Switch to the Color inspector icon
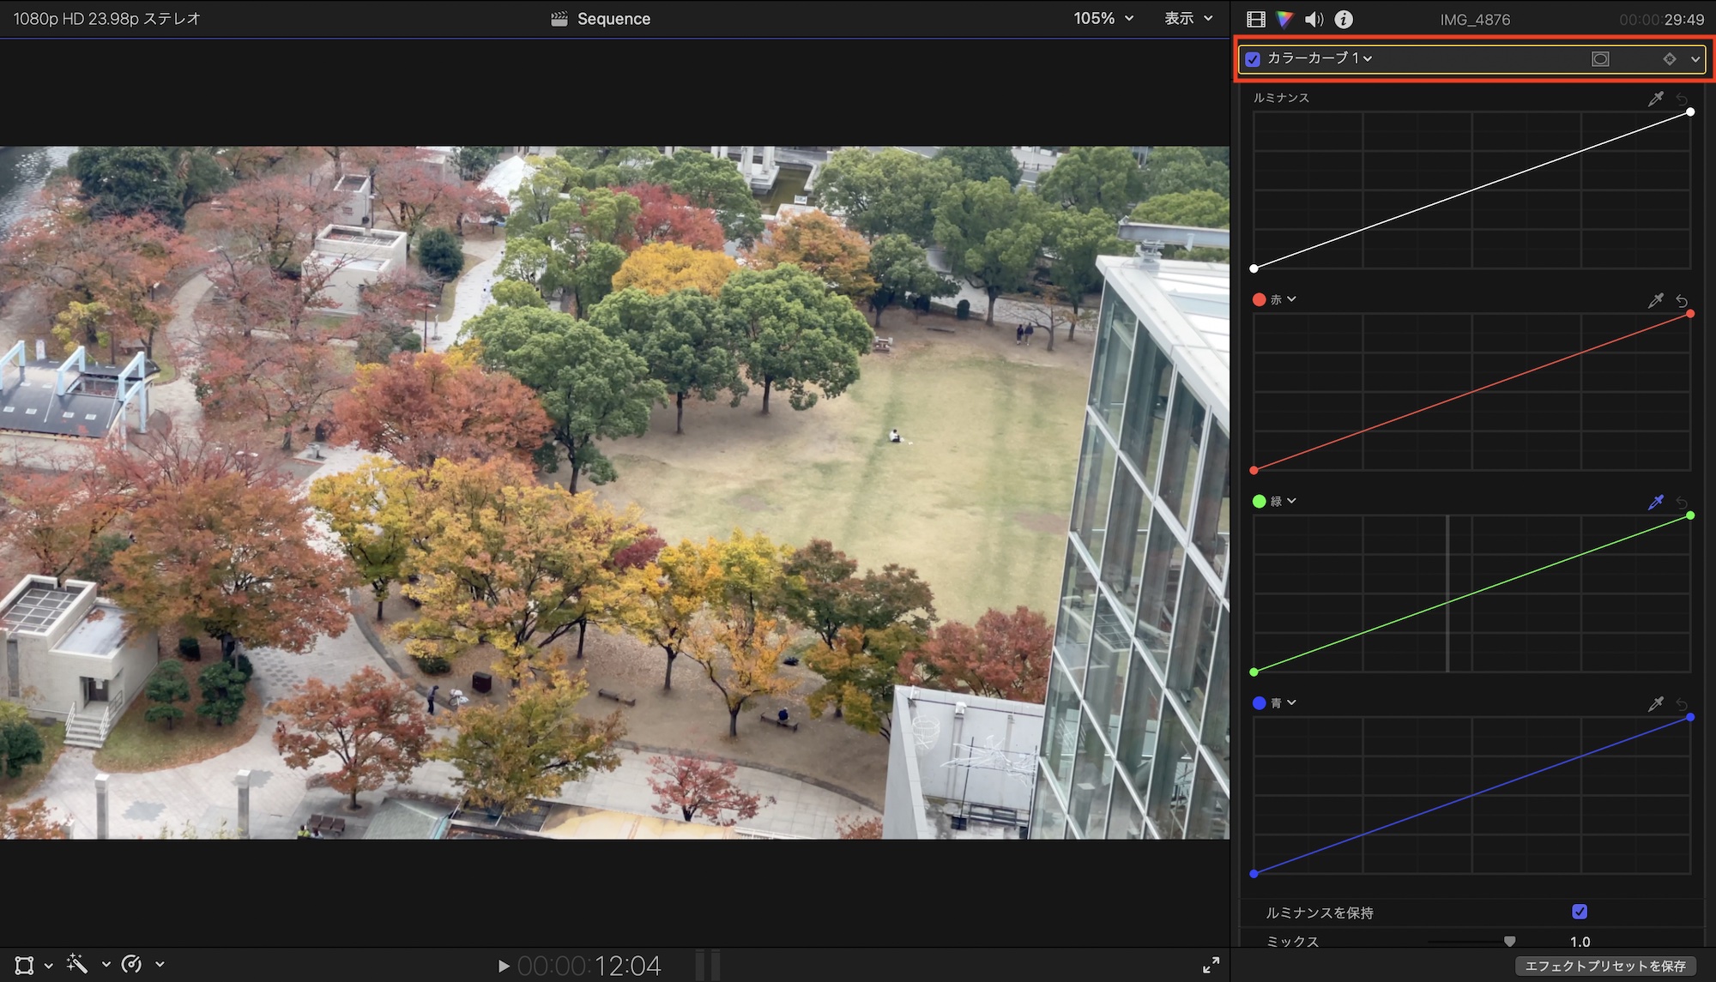The height and width of the screenshot is (982, 1716). point(1284,19)
